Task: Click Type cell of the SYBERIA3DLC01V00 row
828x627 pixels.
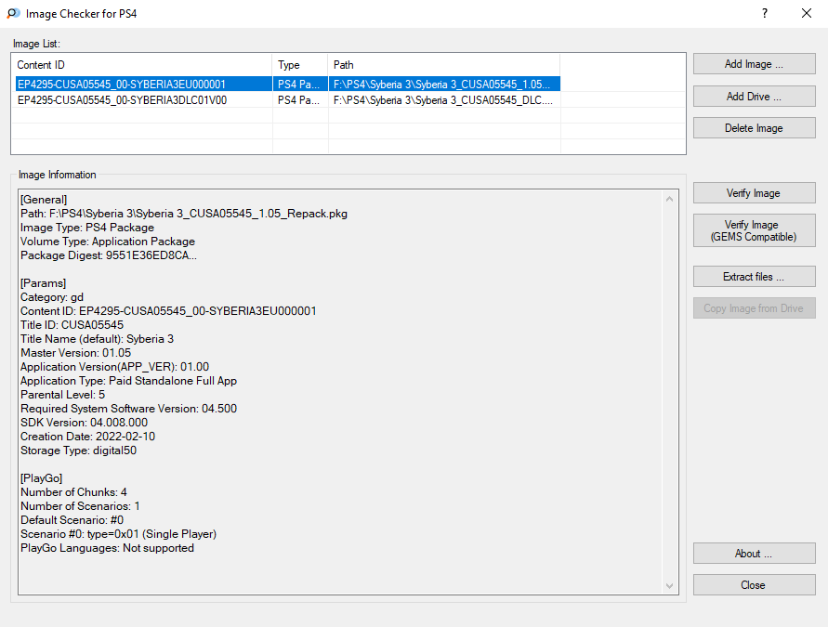Action: coord(300,99)
